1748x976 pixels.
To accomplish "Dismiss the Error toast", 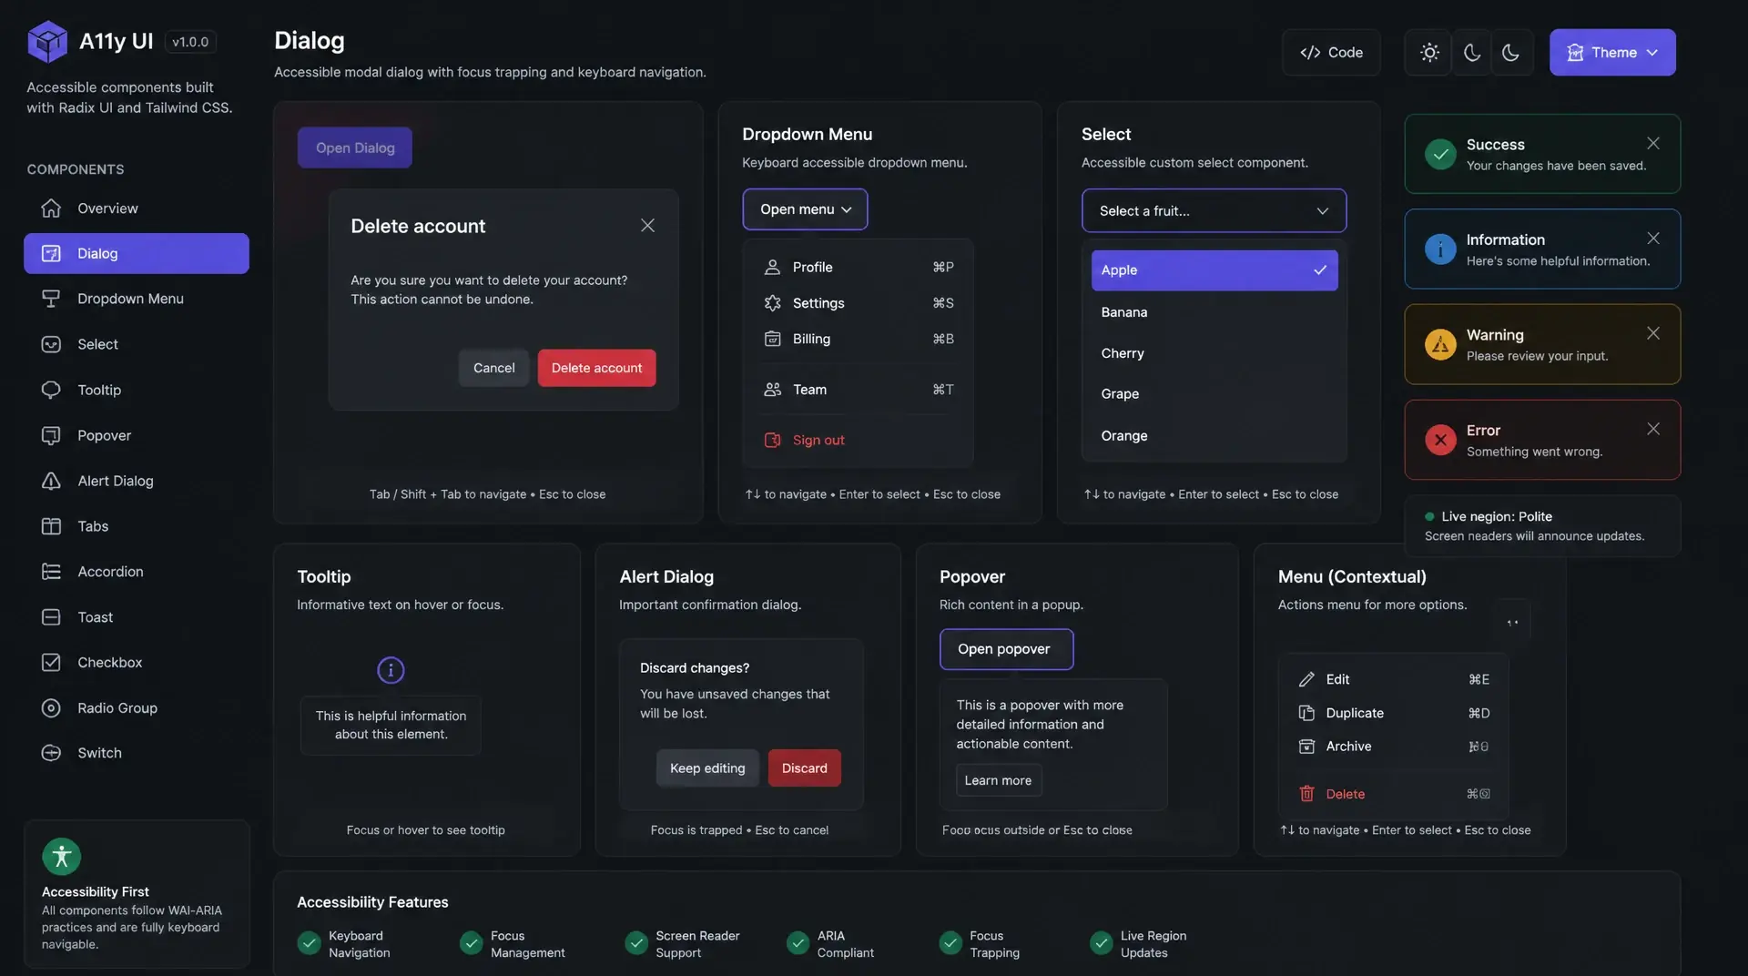I will (x=1653, y=430).
